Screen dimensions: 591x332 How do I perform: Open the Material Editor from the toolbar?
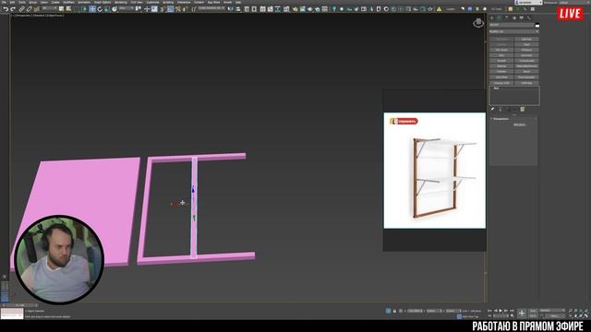tap(286, 8)
